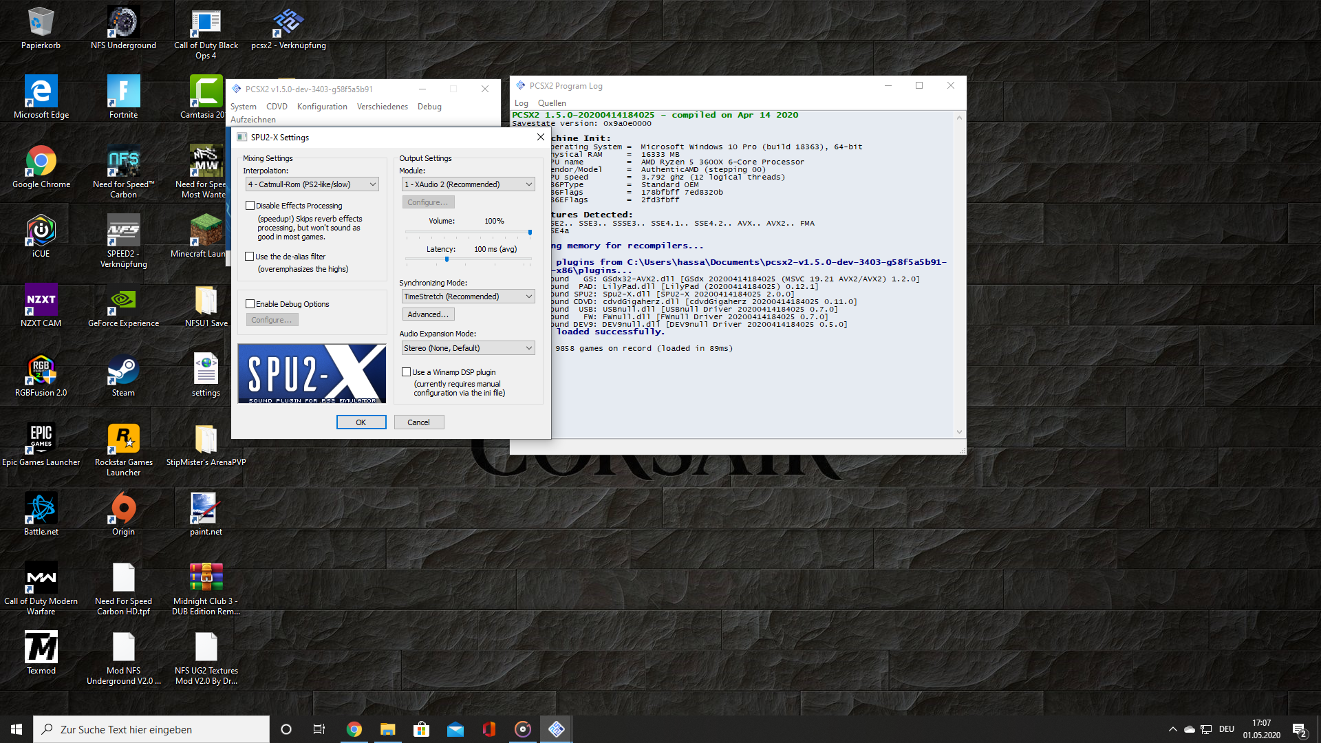Open pcsx2 - Verknüpfung desktop shortcut
Screen dimensions: 1321x743
(288, 28)
